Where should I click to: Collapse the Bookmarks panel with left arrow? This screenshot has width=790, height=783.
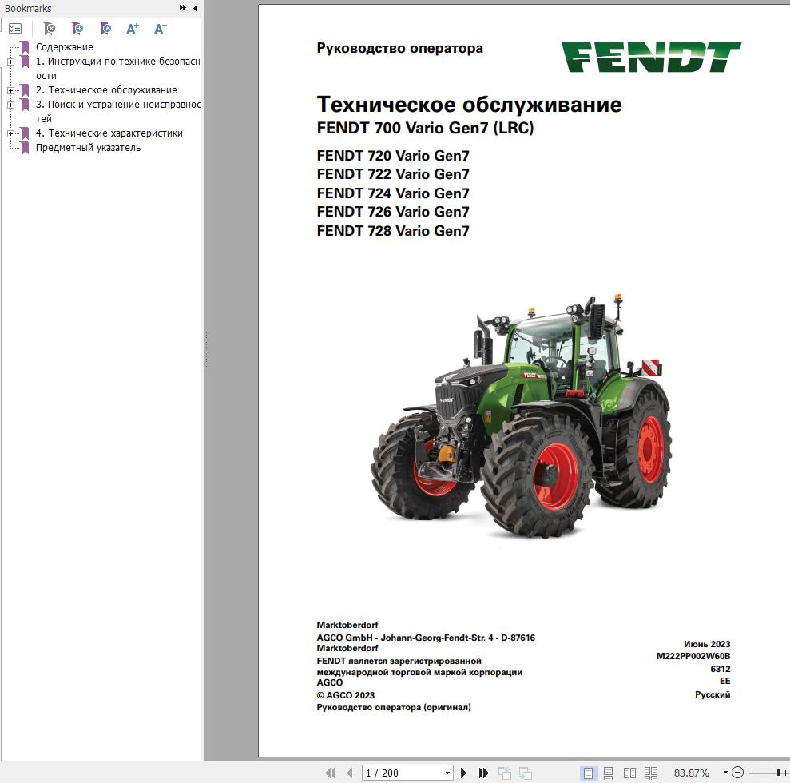(195, 8)
